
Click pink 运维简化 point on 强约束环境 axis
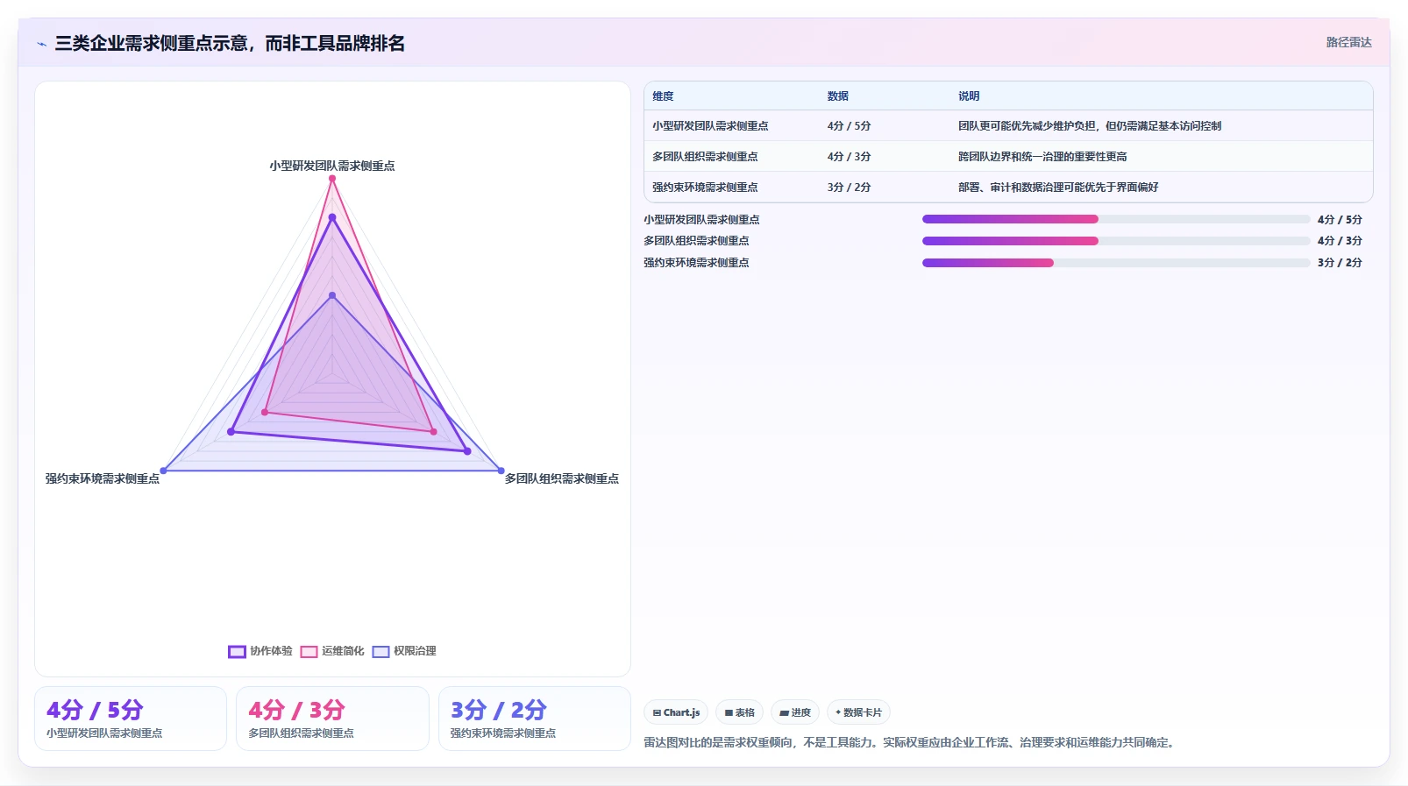pyautogui.click(x=265, y=412)
